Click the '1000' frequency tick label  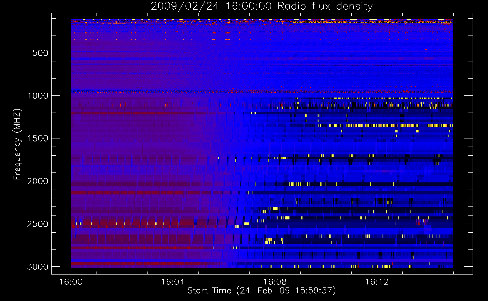tap(38, 96)
